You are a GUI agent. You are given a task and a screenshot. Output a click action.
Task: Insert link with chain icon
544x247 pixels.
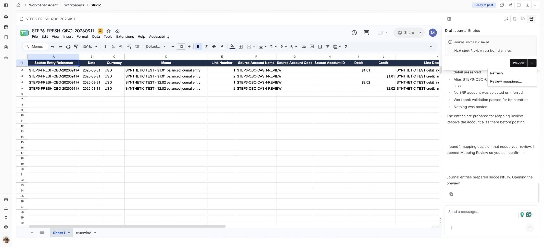304,47
